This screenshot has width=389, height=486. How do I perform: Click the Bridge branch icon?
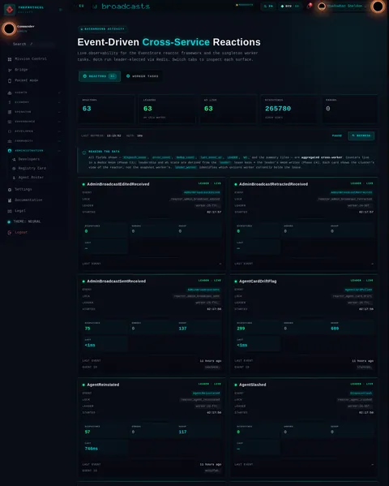tap(10, 70)
